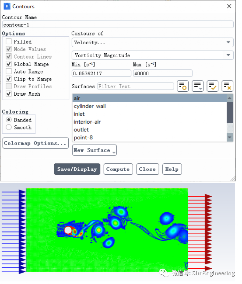Toggle the Node Values checkbox
This screenshot has height=284, width=242.
pyautogui.click(x=8, y=49)
